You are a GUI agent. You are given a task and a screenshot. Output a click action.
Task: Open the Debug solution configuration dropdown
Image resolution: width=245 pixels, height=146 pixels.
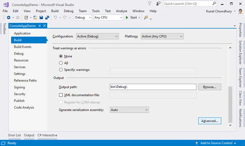(x=83, y=17)
